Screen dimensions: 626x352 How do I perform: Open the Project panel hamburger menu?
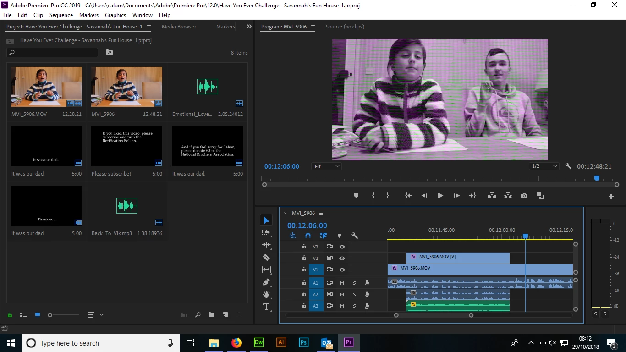[x=149, y=27]
